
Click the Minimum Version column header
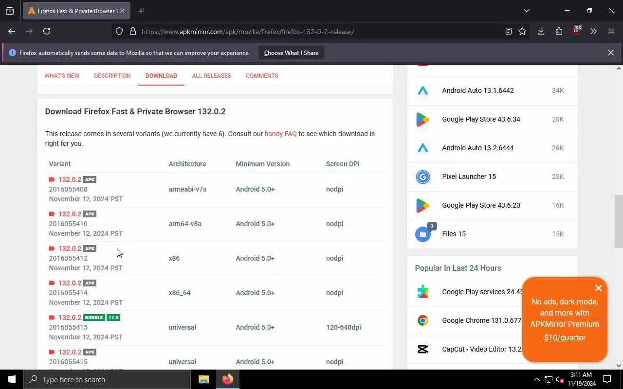click(263, 164)
